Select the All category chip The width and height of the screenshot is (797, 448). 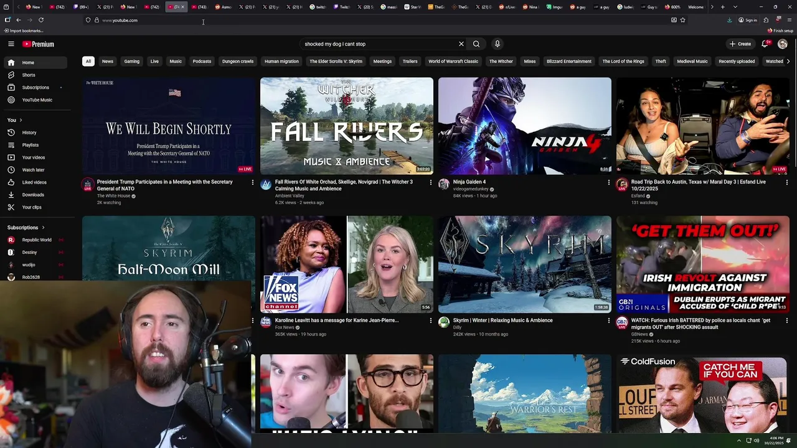coord(88,62)
